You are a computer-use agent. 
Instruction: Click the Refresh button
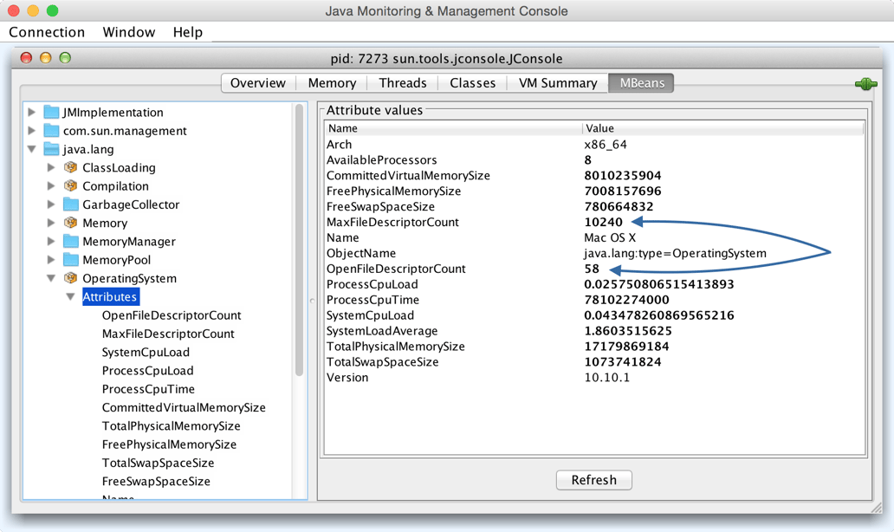coord(593,479)
